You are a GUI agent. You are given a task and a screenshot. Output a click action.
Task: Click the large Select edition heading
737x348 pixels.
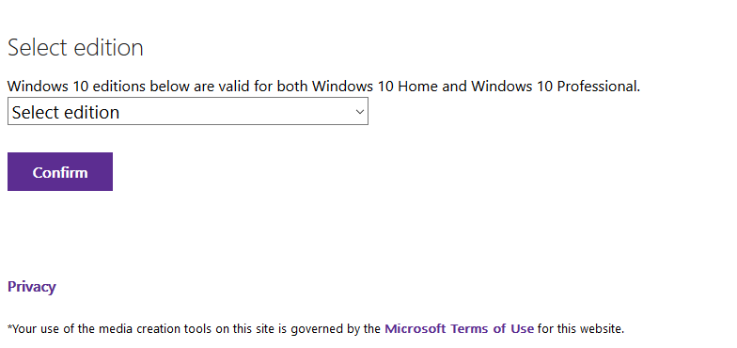[x=75, y=47]
